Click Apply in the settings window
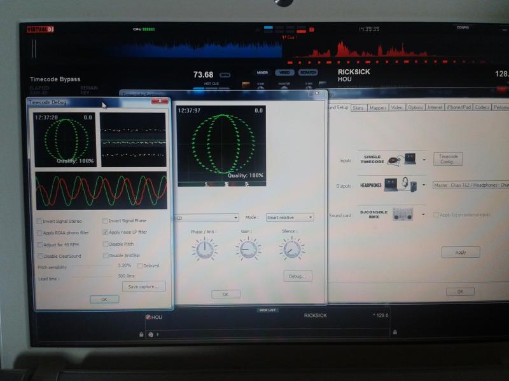 click(x=460, y=252)
